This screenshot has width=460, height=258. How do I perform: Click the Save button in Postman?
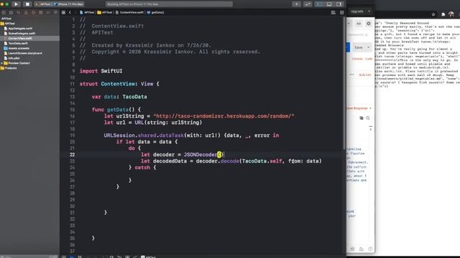359,47
